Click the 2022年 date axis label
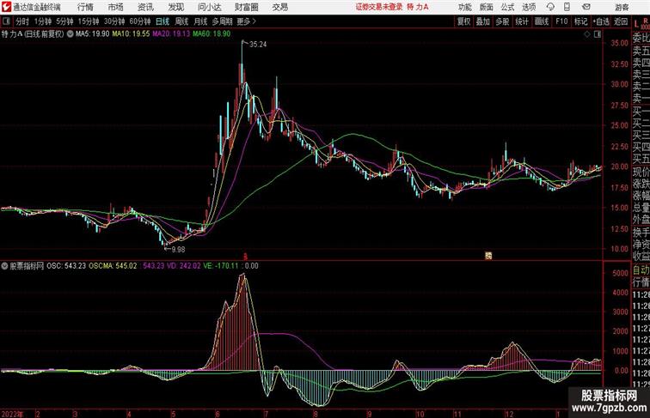Viewport: 650px width, 418px height. (12, 414)
